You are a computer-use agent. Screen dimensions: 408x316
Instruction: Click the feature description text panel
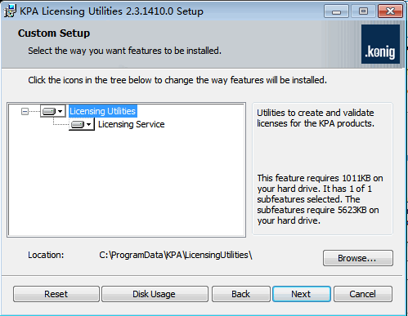point(322,169)
